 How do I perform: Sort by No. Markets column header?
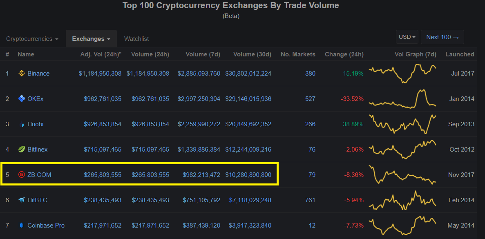[x=298, y=54]
